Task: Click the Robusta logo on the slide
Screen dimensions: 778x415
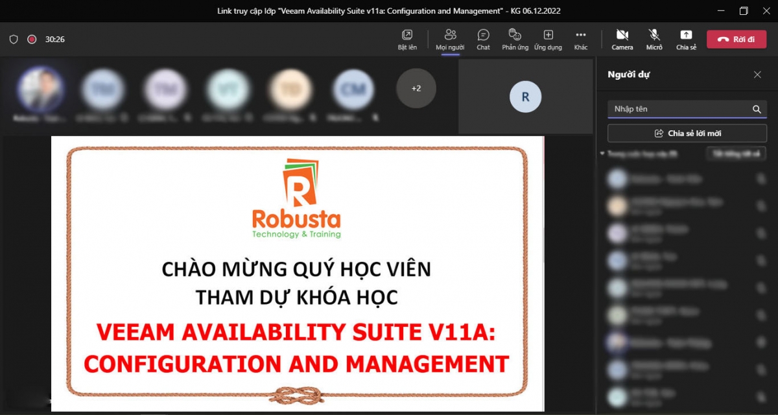Action: (x=296, y=198)
